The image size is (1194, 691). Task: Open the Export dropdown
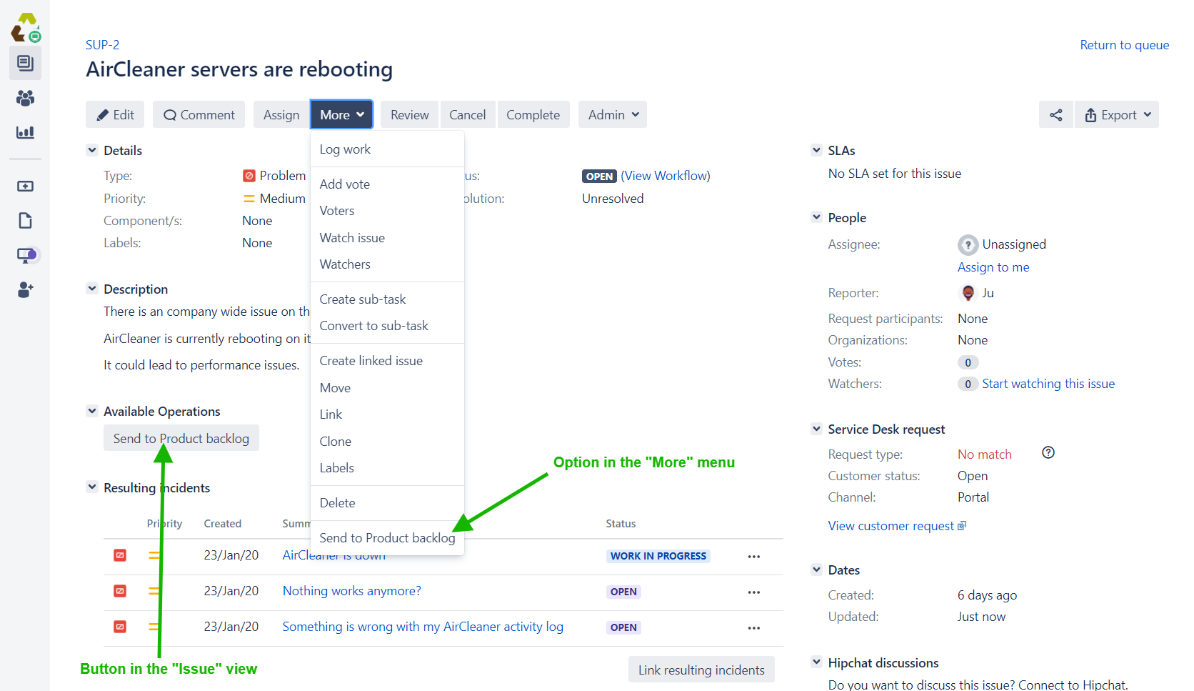pos(1116,114)
